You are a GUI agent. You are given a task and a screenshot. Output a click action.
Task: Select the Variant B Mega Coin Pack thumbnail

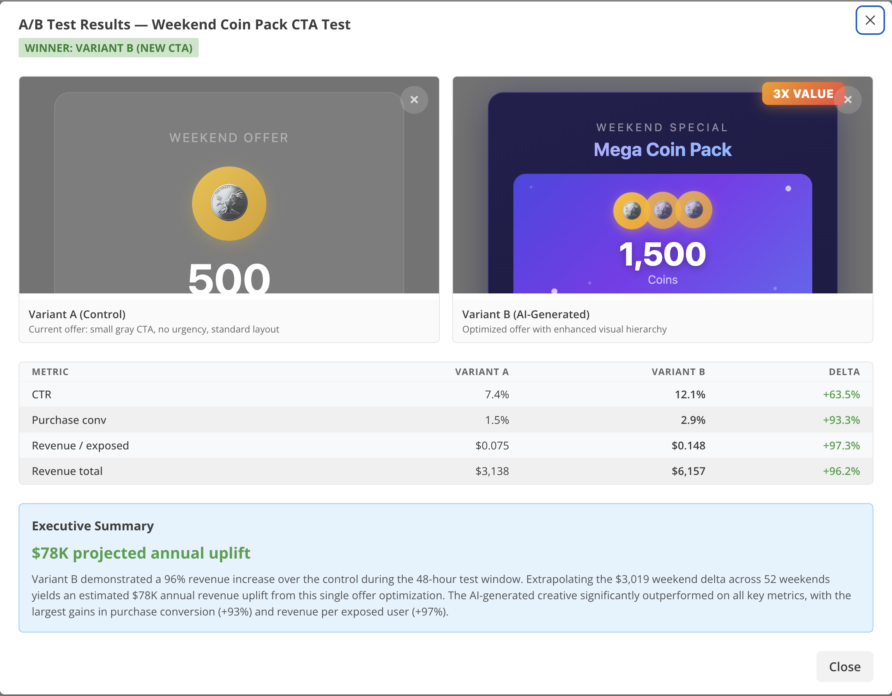click(x=662, y=185)
